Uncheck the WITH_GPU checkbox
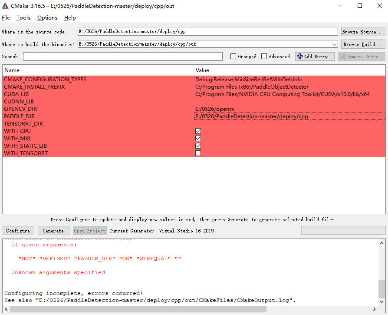388x315 pixels. point(198,131)
